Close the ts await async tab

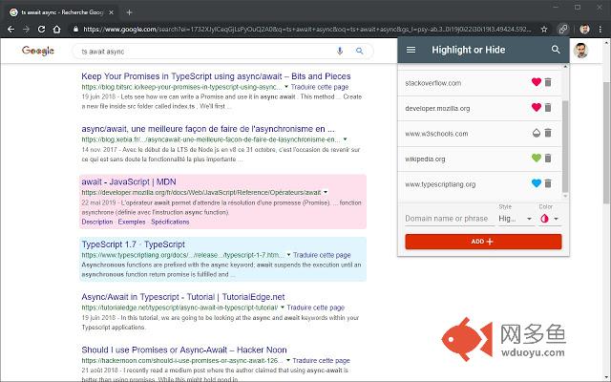[x=111, y=12]
